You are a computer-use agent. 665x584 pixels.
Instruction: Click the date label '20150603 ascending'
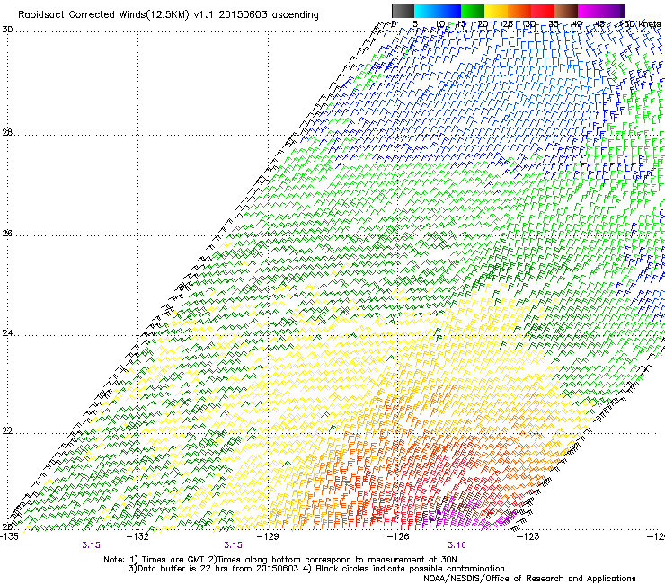coord(269,15)
